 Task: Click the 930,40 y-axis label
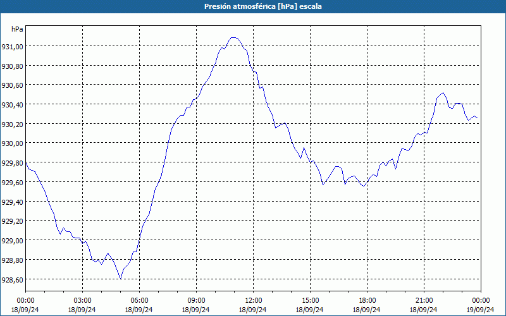12,105
